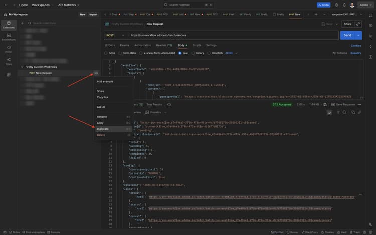376x235 pixels.
Task: Choose Duplicate from the context menu
Action: coord(102,129)
